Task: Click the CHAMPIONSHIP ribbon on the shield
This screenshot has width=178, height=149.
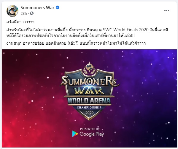Action: coord(89,107)
